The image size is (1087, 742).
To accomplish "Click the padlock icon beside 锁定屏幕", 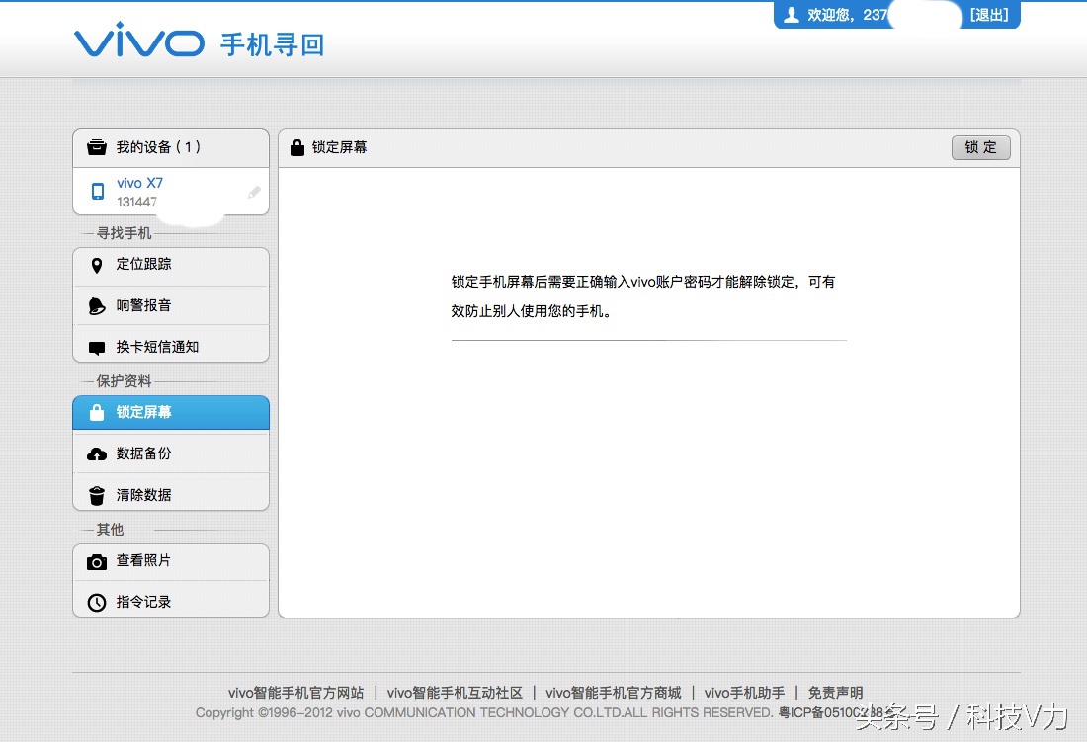I will [96, 412].
